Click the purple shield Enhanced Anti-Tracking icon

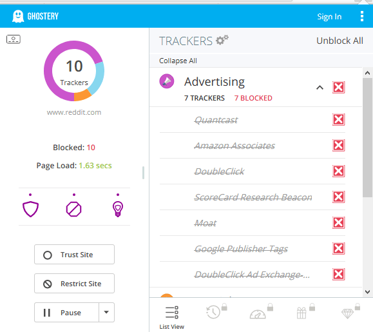(x=30, y=210)
